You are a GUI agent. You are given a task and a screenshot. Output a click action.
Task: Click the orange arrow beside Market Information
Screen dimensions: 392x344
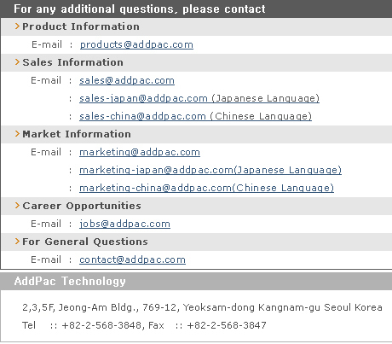tap(17, 134)
